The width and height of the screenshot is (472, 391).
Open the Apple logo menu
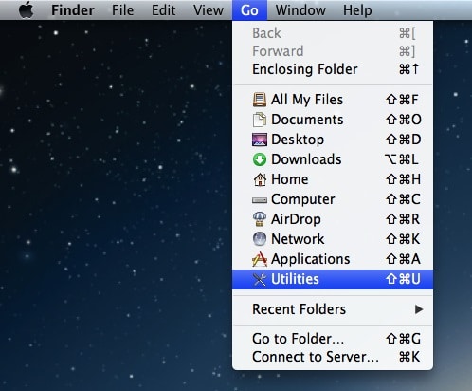tap(27, 9)
